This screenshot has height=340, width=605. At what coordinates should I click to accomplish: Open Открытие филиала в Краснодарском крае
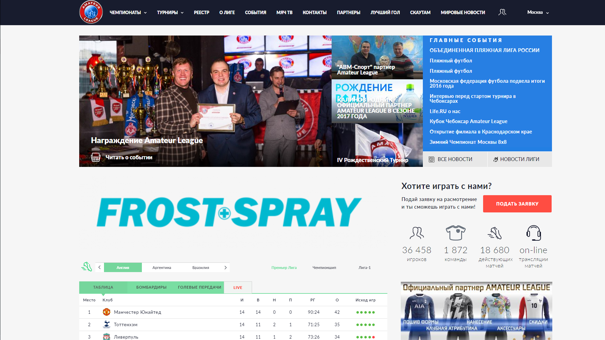pyautogui.click(x=481, y=132)
